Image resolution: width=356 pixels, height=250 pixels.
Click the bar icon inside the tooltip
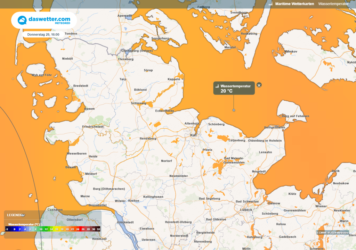pos(217,86)
